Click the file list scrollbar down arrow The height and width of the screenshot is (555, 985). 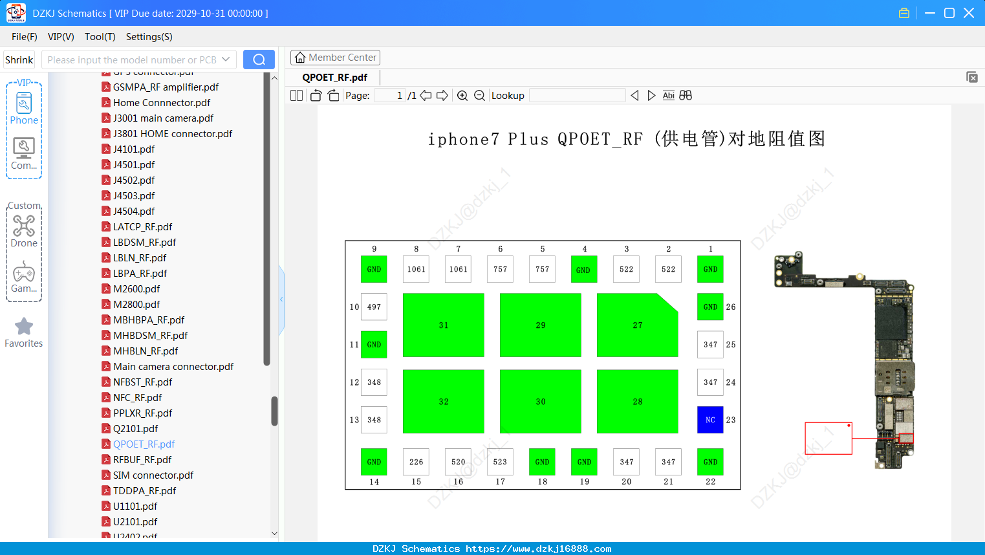pyautogui.click(x=274, y=534)
